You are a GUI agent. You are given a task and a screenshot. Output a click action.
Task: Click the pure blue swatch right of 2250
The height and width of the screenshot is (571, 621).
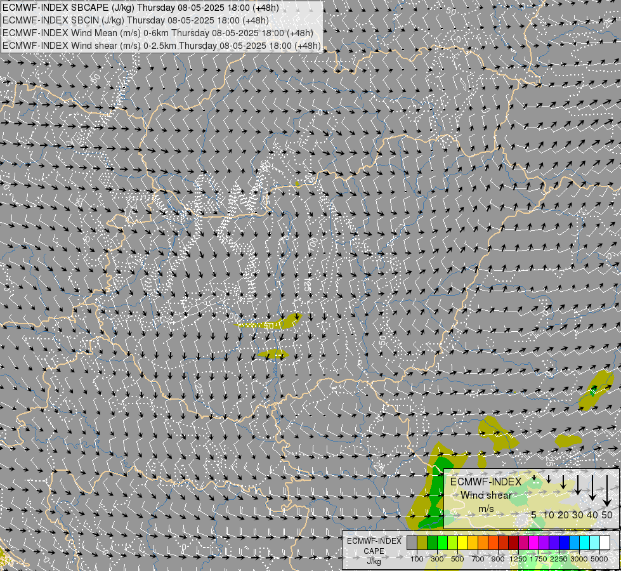[564, 543]
